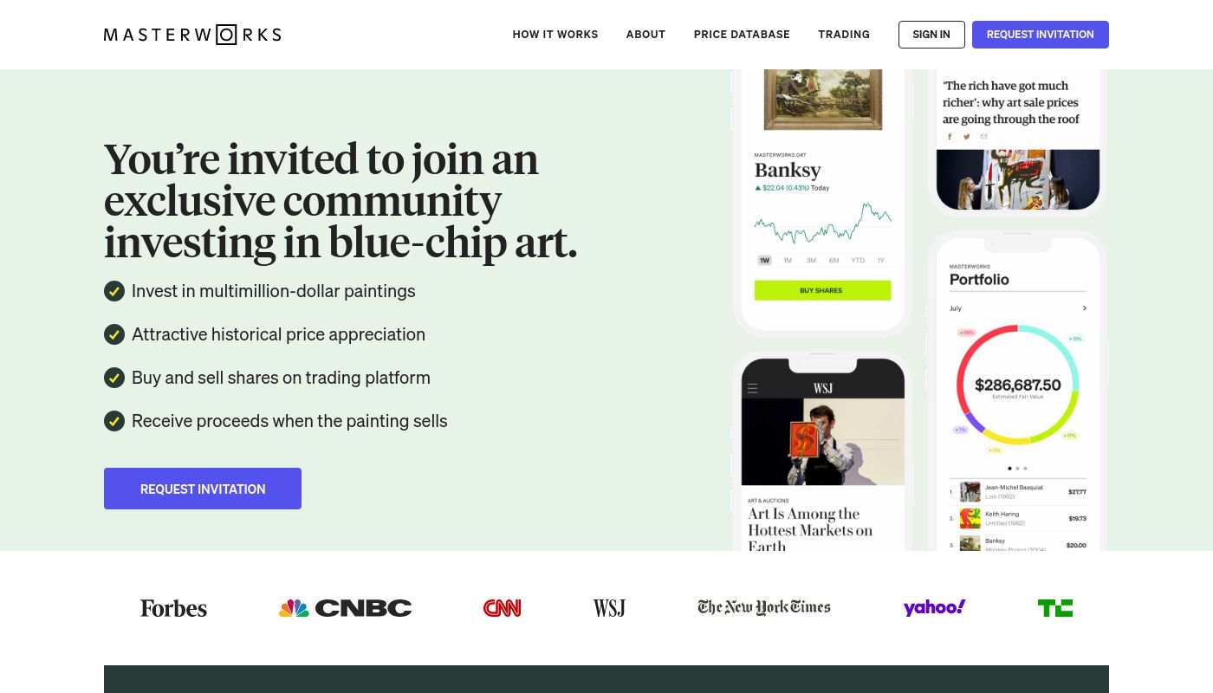1213x693 pixels.
Task: Open the Forbes press logo
Action: click(173, 608)
